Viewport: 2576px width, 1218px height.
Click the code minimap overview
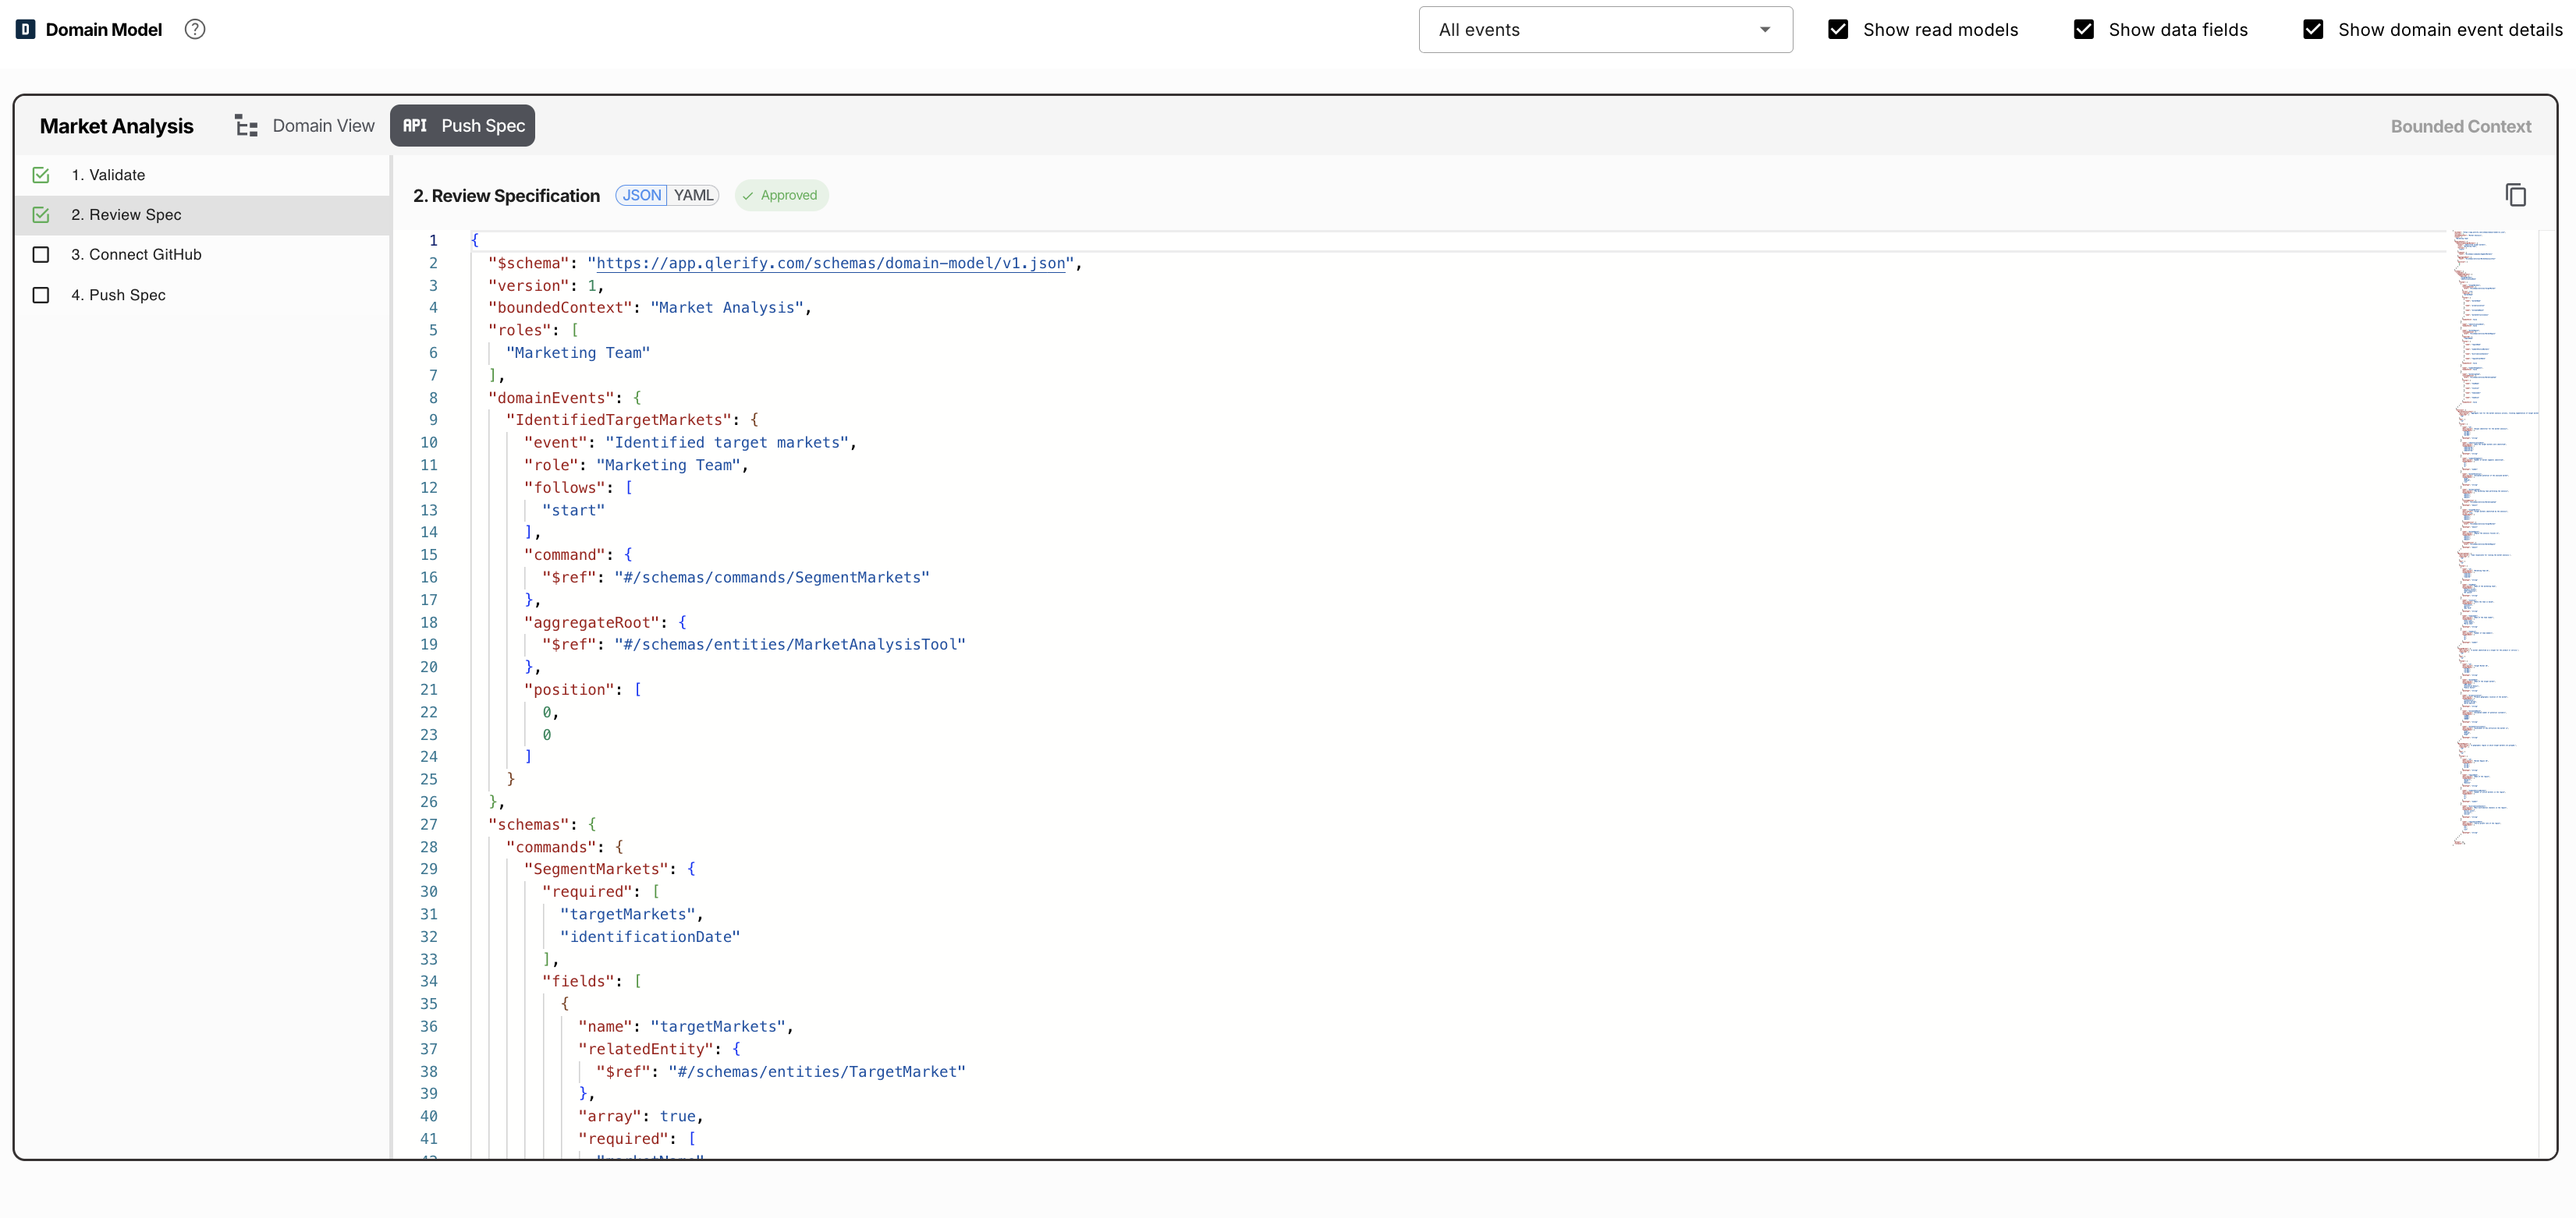point(2495,540)
